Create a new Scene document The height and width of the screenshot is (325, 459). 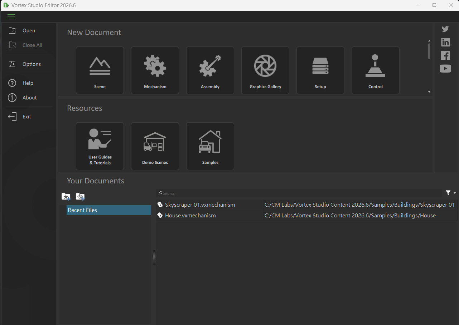coord(100,70)
